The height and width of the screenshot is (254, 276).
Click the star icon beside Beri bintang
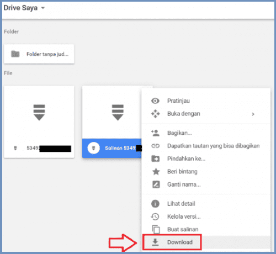(156, 171)
